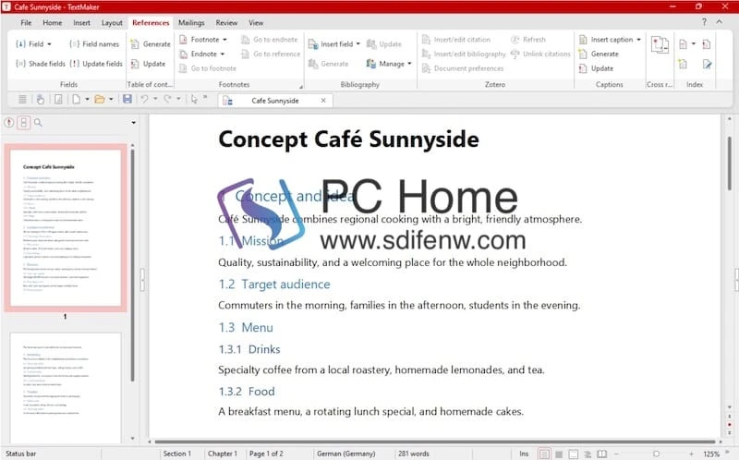Screen dimensions: 739x460
Task: Click the 125% zoom level text
Action: pos(711,454)
